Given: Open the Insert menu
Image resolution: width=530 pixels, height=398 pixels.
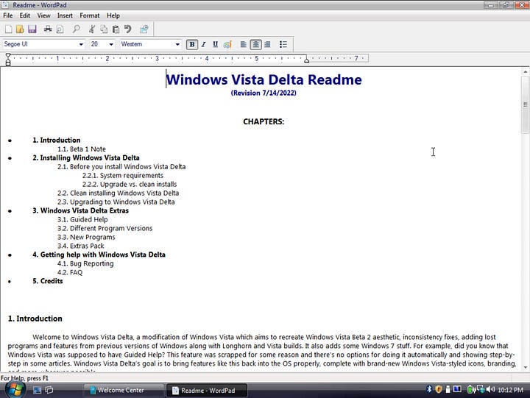Looking at the screenshot, I should pyautogui.click(x=65, y=15).
